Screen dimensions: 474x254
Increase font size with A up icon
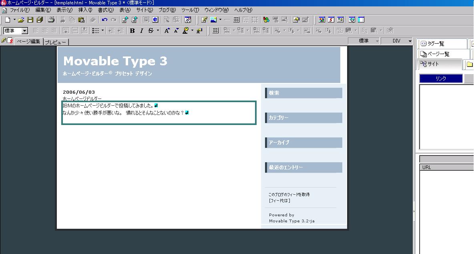click(167, 30)
